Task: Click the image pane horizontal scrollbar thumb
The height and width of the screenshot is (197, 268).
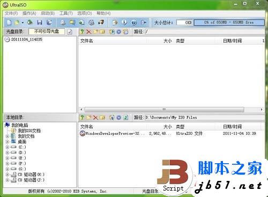Action: point(164,110)
